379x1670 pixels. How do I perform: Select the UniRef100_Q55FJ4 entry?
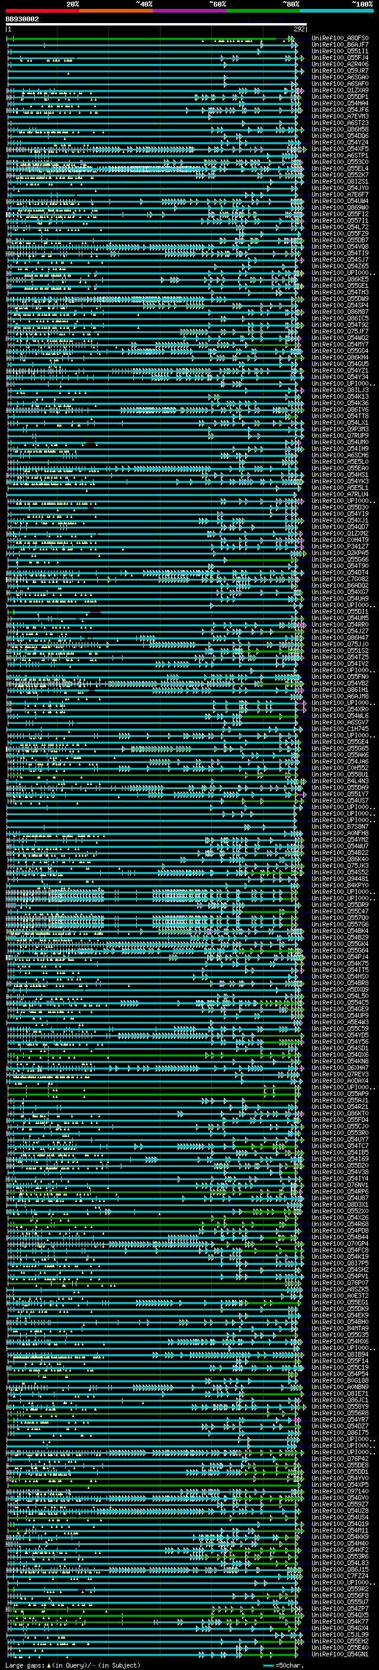click(x=340, y=57)
